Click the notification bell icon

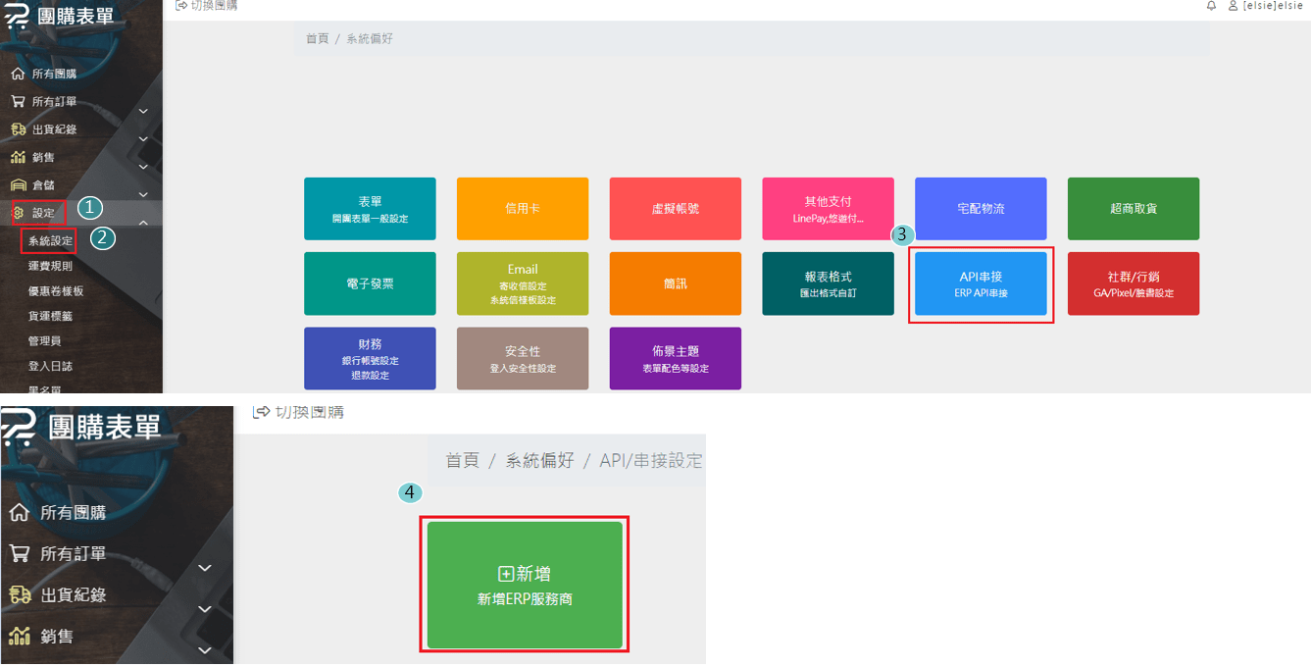[1211, 6]
